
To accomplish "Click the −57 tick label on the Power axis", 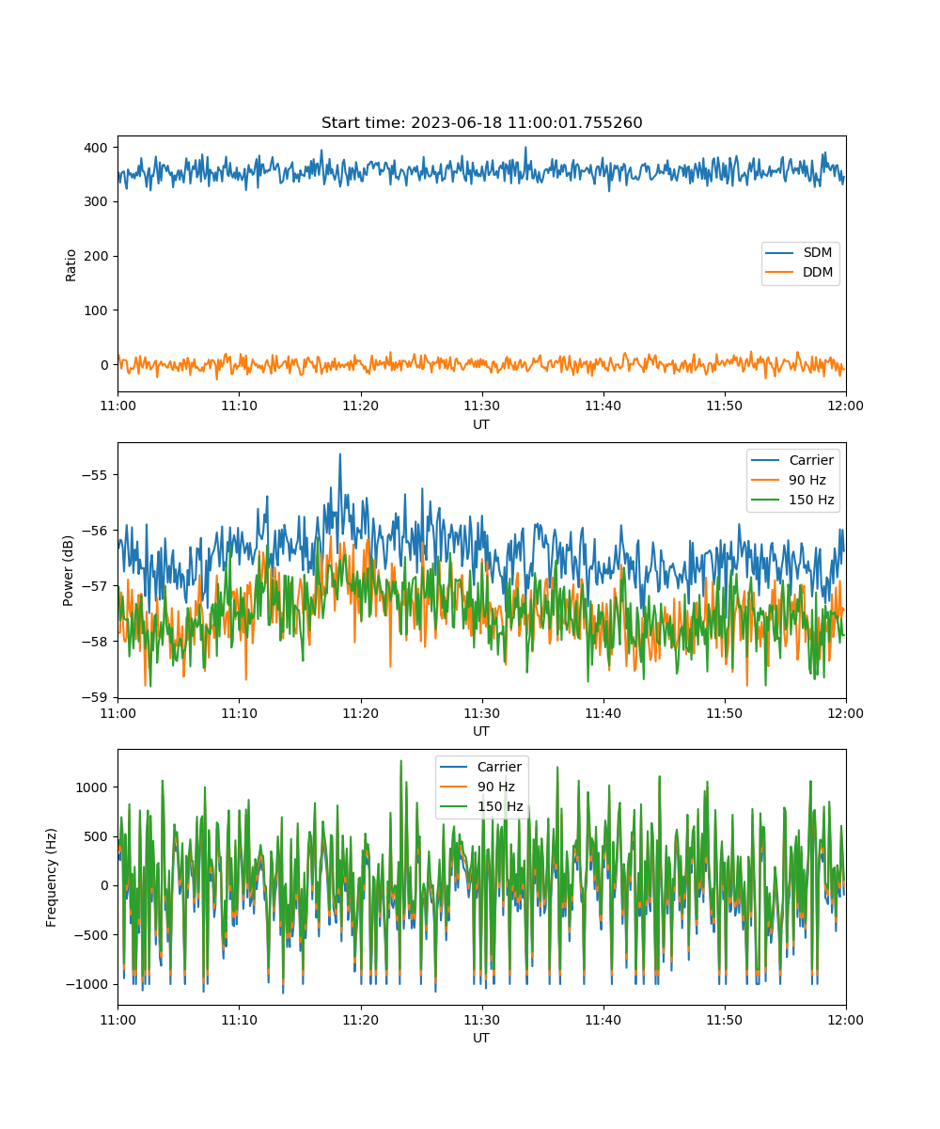I will 97,586.
